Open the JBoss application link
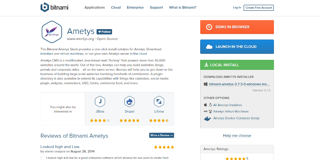319x160 pixels. pyautogui.click(x=100, y=111)
